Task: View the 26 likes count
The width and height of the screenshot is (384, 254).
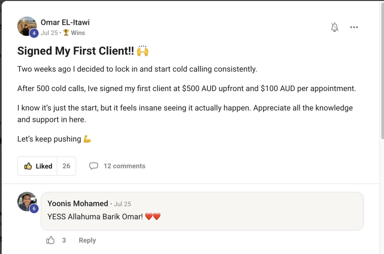Action: (66, 166)
